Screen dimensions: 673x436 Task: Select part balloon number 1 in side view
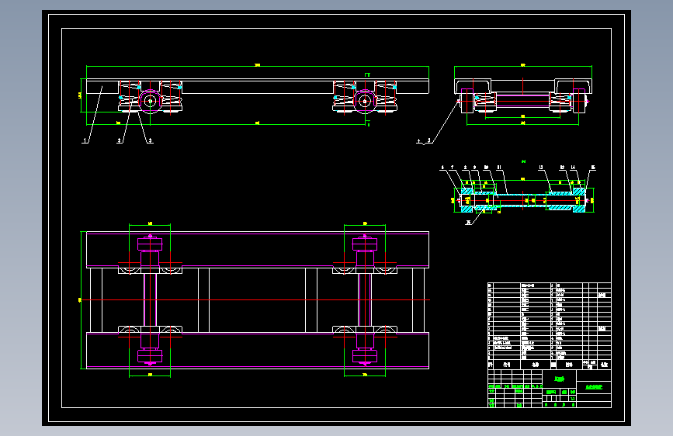[x=85, y=140]
